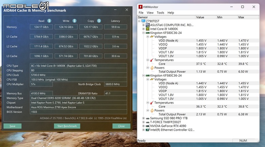265x147 pixels.
Task: Click first Kingston Voltages lightning icon
Action: point(152,37)
